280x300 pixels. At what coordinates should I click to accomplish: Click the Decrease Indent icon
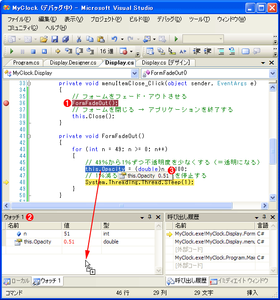(197, 51)
